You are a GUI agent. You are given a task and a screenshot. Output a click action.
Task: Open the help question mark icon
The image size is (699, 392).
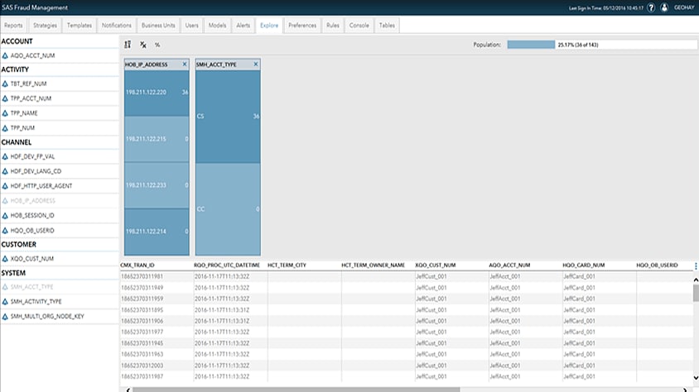pyautogui.click(x=651, y=7)
